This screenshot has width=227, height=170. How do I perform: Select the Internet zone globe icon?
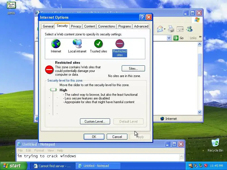pyautogui.click(x=56, y=44)
